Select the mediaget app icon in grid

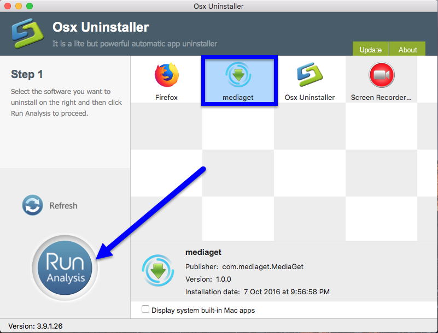238,76
